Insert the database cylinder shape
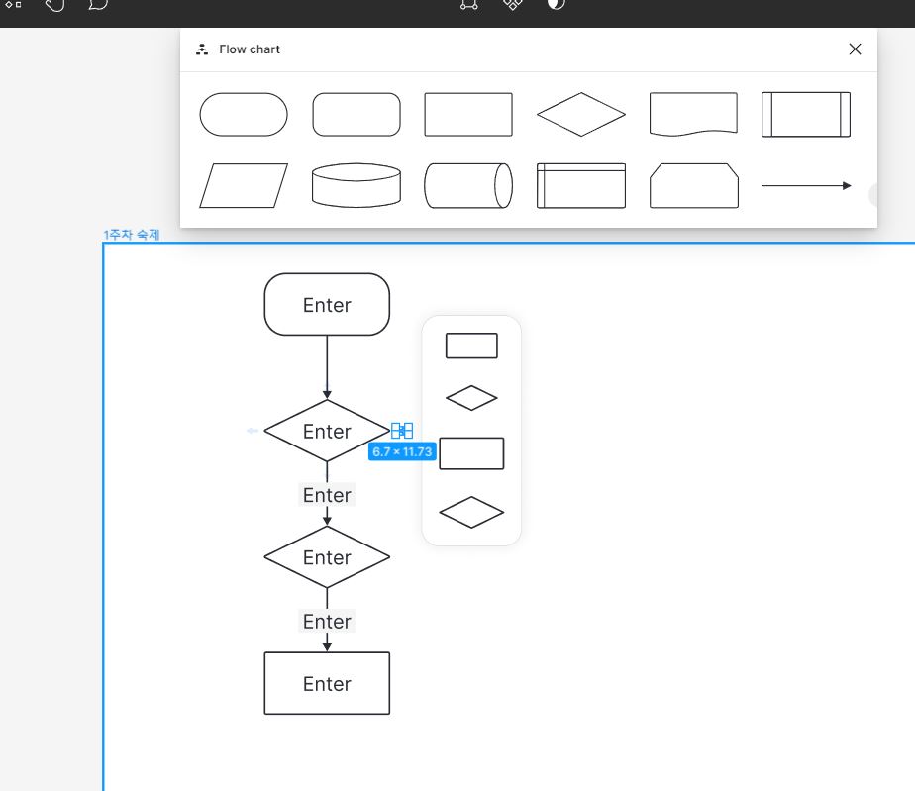 356,185
